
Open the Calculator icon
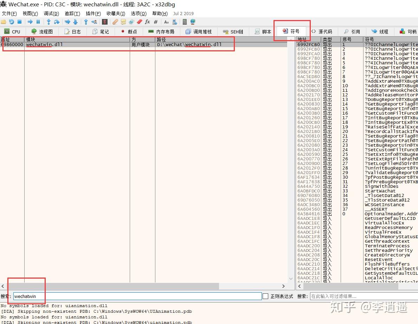(x=185, y=22)
